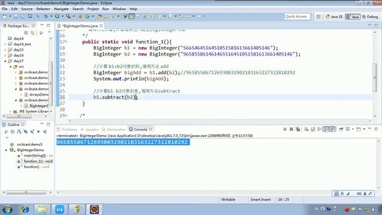382x215 pixels.
Task: Click the Debug bug toolbar icon
Action: click(46, 16)
